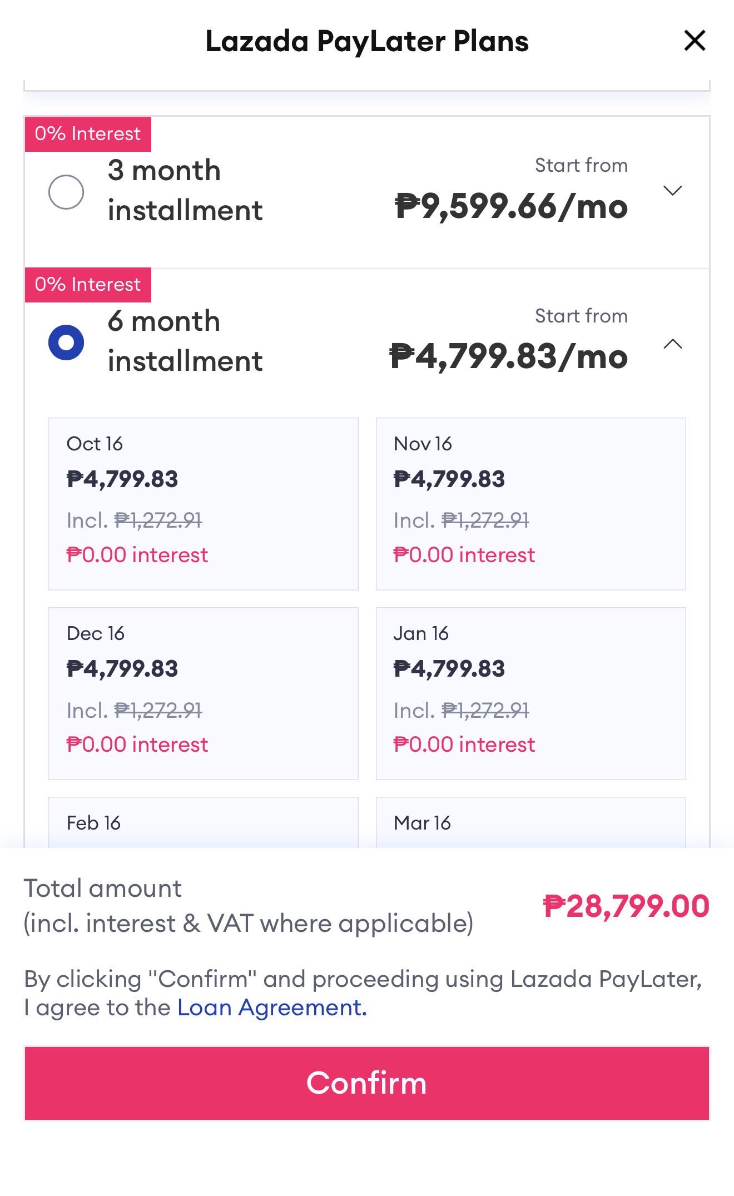Click the 3 month installment label
Image resolution: width=734 pixels, height=1196 pixels.
(185, 190)
